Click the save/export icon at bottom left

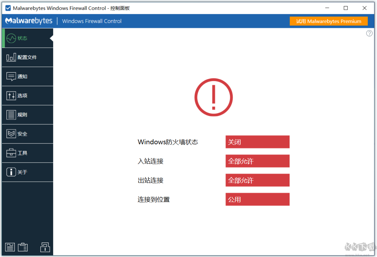coord(10,247)
